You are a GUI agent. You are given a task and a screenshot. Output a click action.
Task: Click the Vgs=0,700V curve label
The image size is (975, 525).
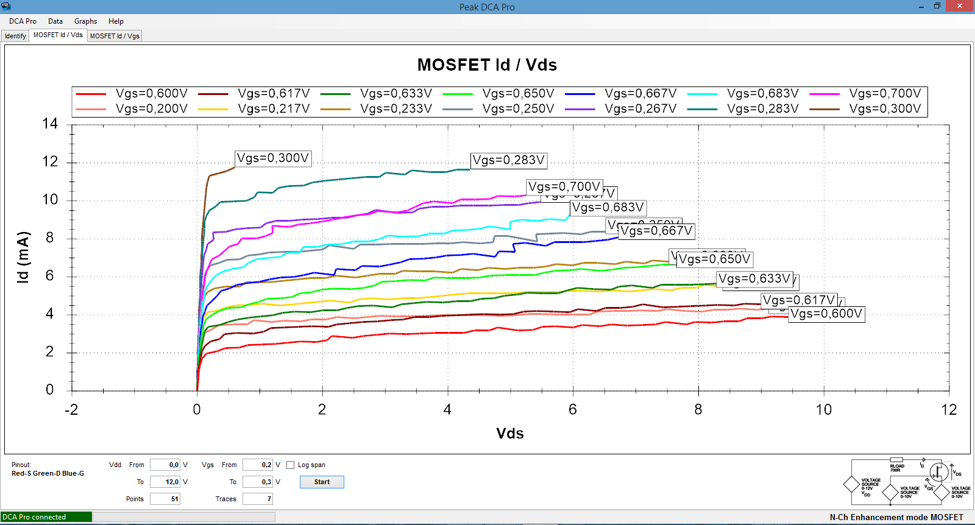564,187
